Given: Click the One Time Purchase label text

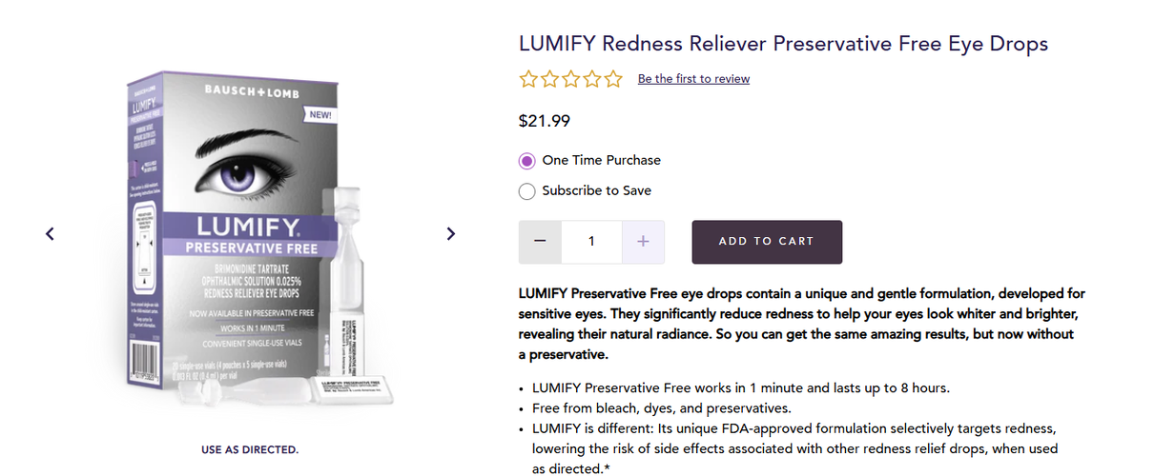Looking at the screenshot, I should [601, 161].
